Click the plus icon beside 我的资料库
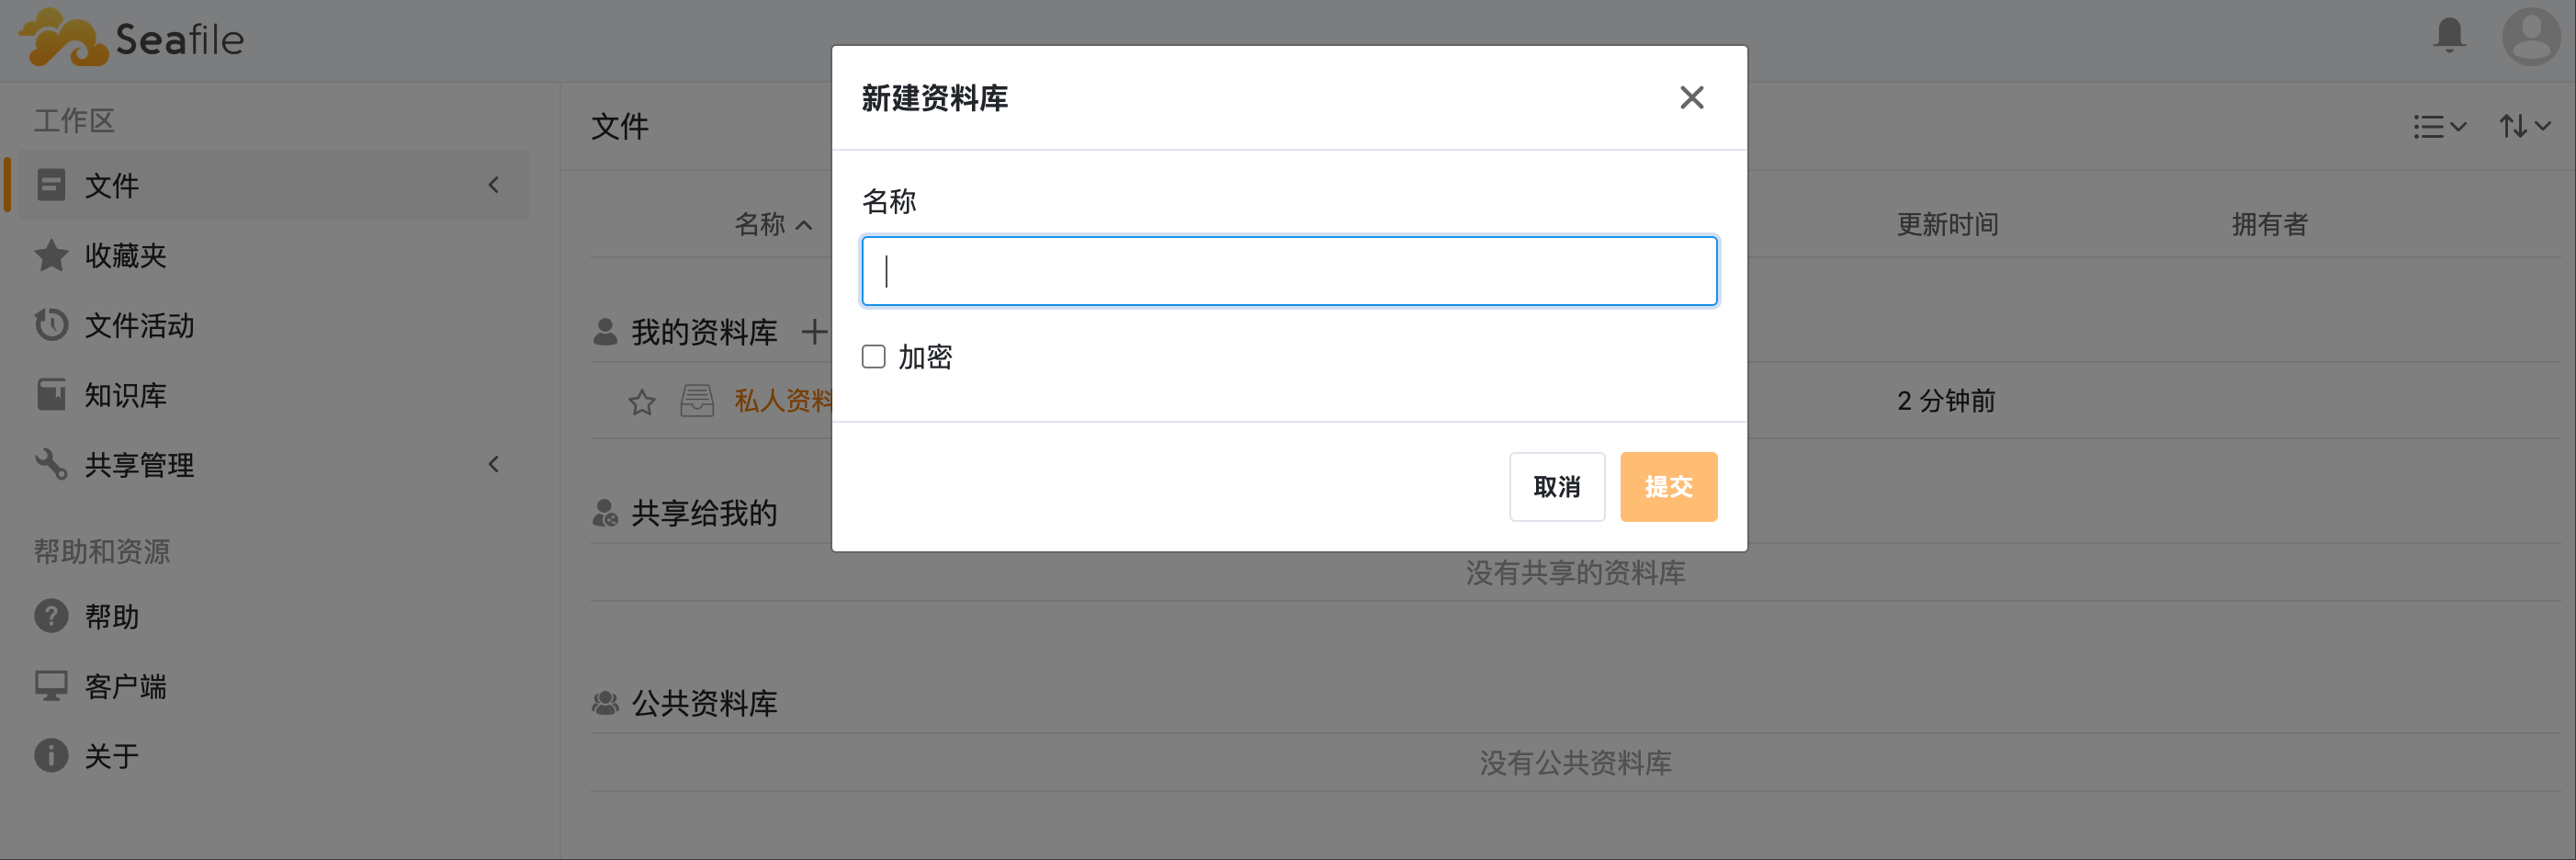This screenshot has height=860, width=2576. click(x=814, y=332)
